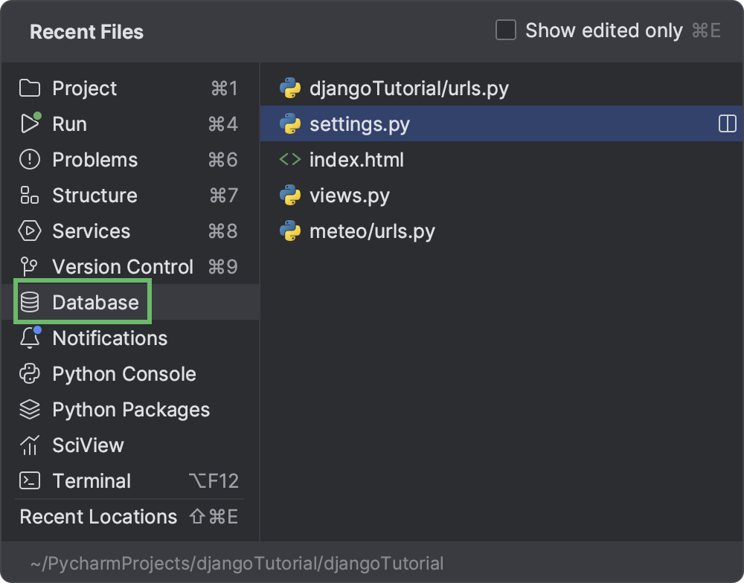This screenshot has height=583, width=744.
Task: Enable the Show edited only checkbox
Action: [x=506, y=30]
